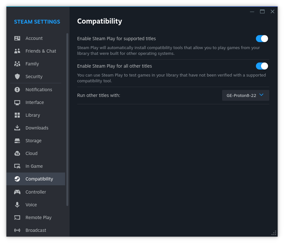Switch to Security settings
Viewport: 284px width, 243px height.
click(36, 77)
